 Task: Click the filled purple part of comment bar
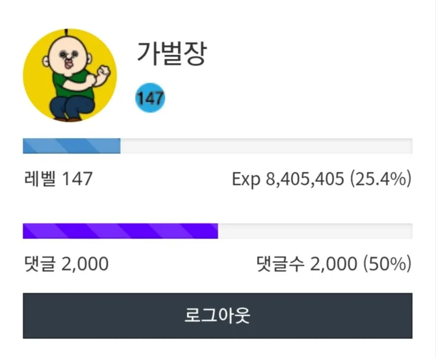point(120,231)
